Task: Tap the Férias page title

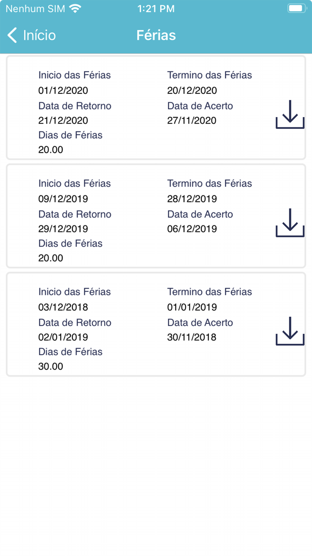Action: [x=156, y=35]
